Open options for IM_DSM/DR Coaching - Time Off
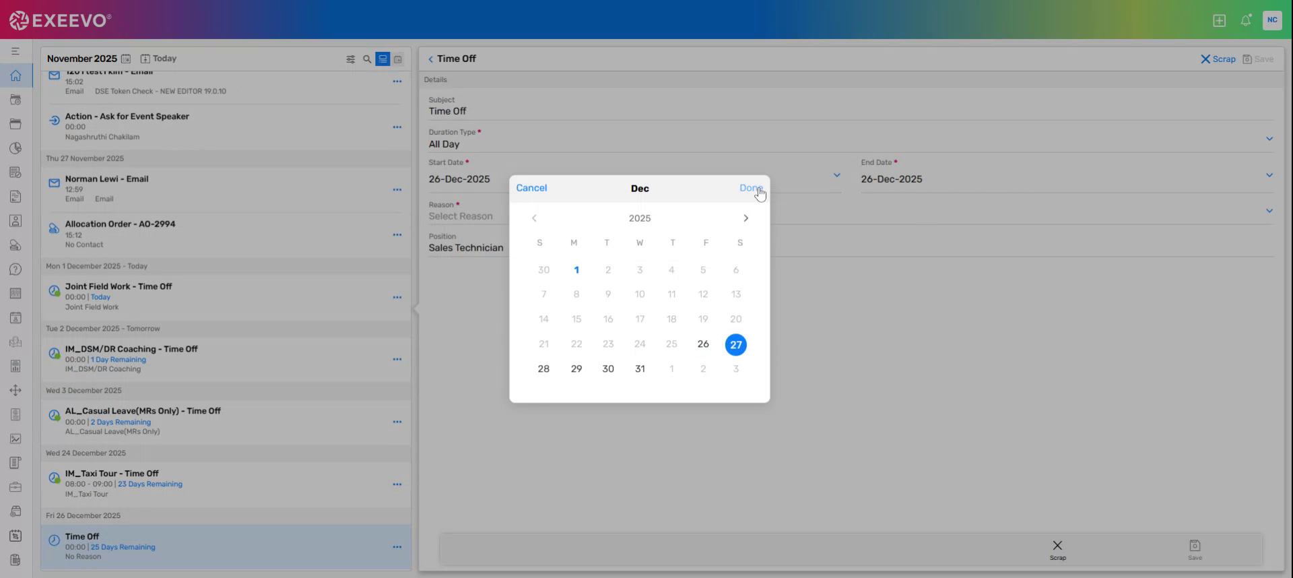This screenshot has height=578, width=1293. click(397, 360)
